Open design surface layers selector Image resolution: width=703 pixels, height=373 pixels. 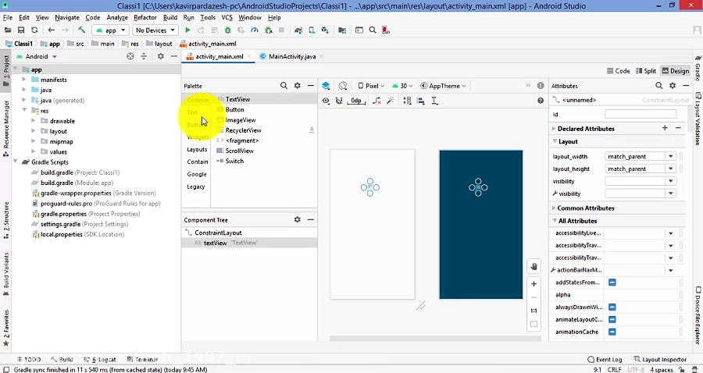(x=326, y=86)
